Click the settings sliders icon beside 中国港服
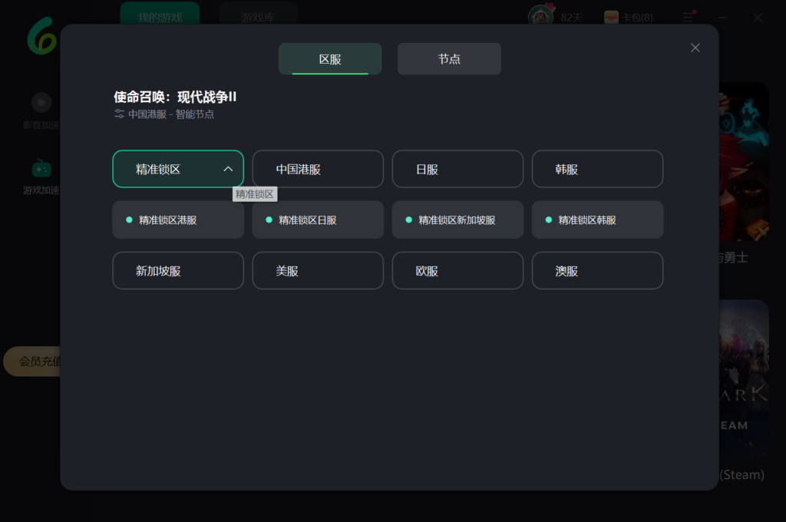 coord(119,114)
